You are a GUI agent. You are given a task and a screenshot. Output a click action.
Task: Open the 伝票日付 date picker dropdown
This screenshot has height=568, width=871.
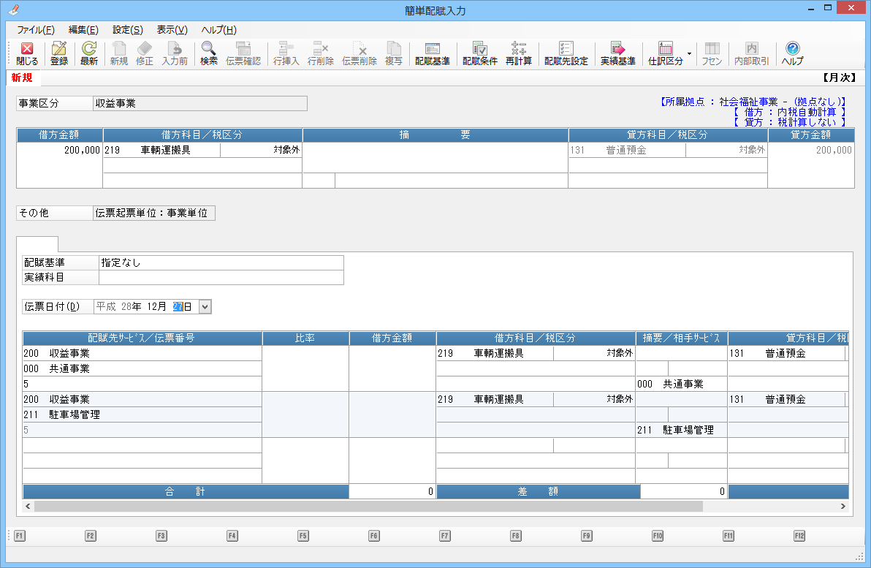tap(205, 307)
